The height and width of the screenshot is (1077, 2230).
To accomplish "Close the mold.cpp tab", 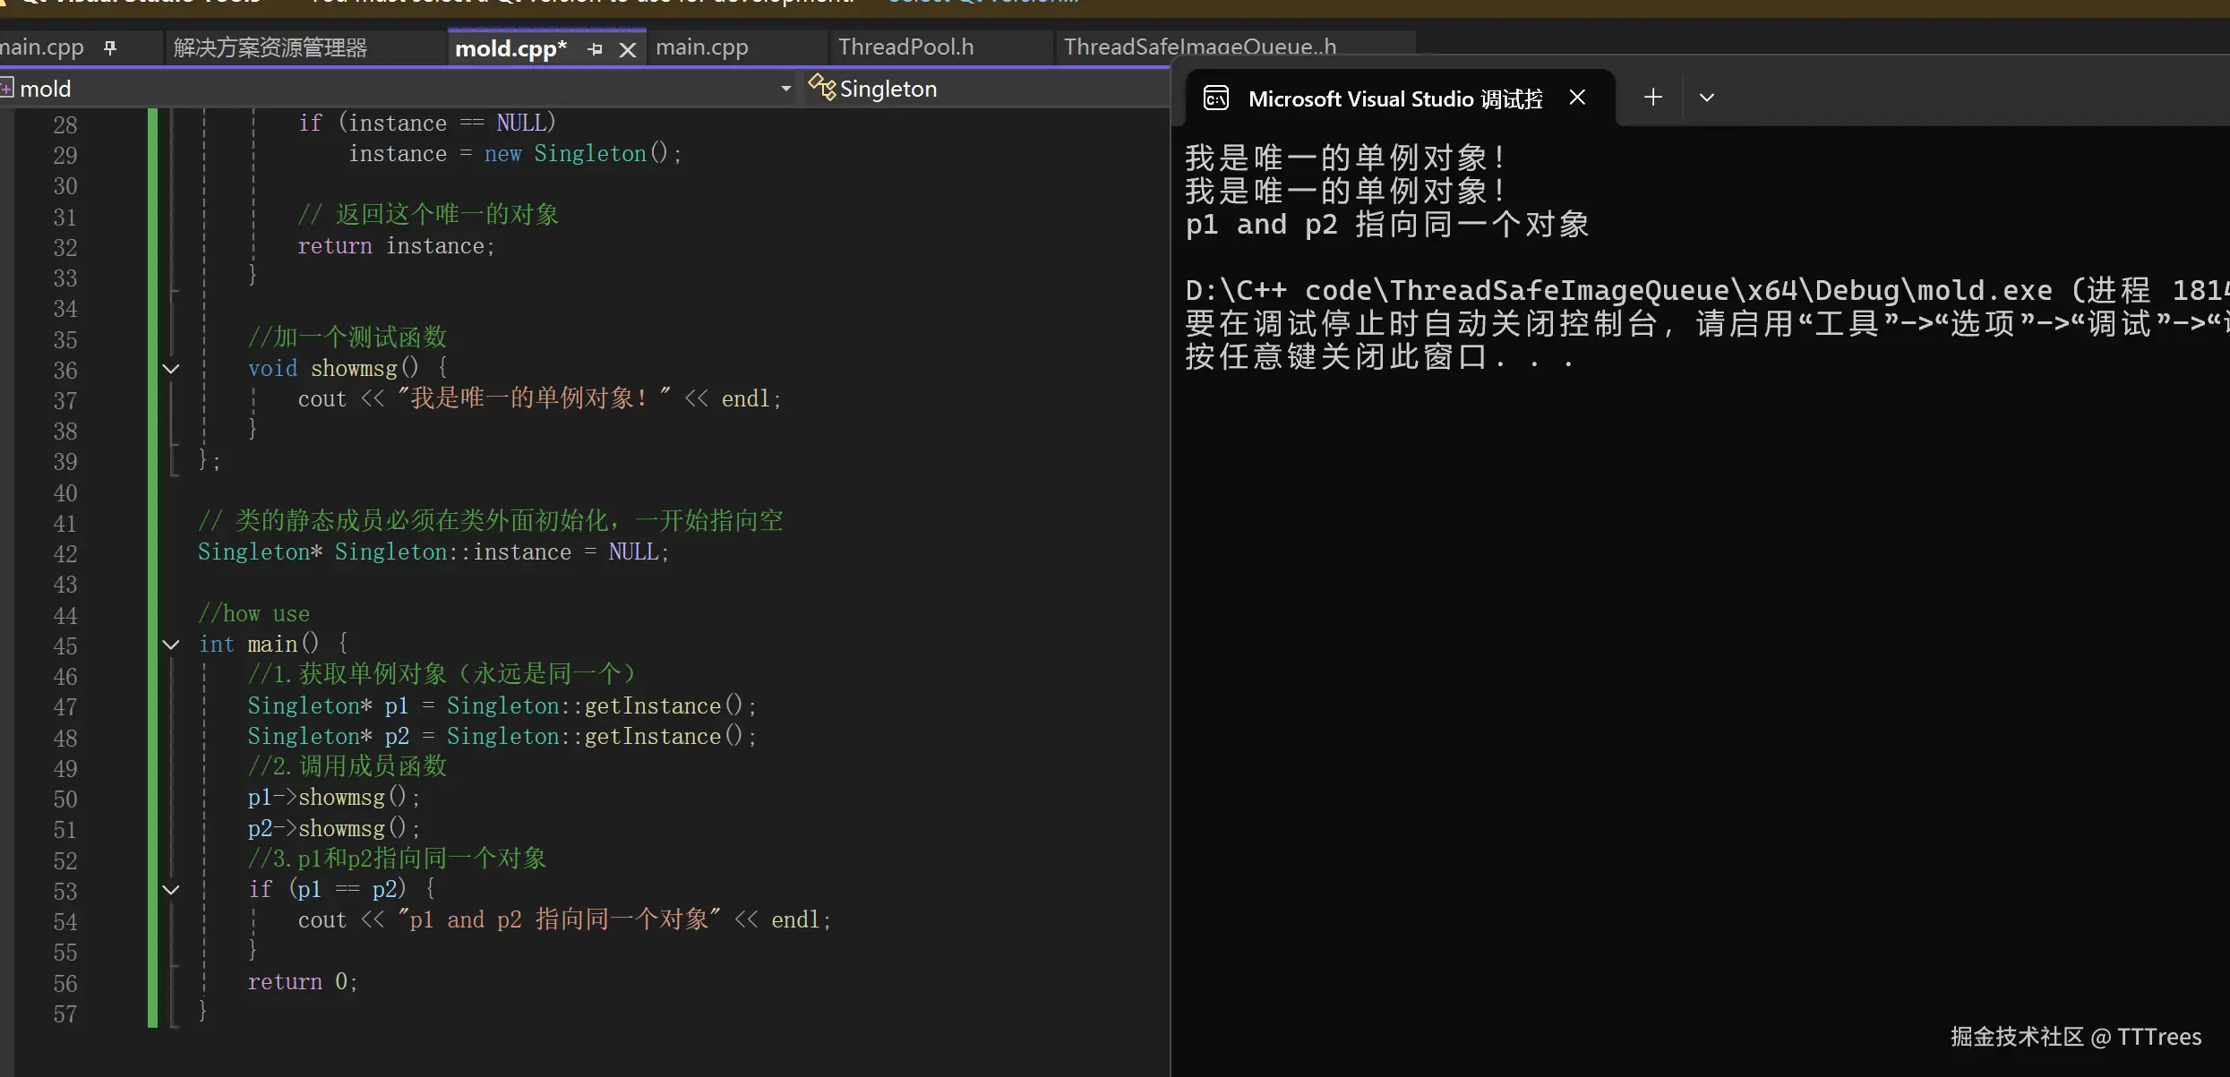I will click(x=628, y=49).
